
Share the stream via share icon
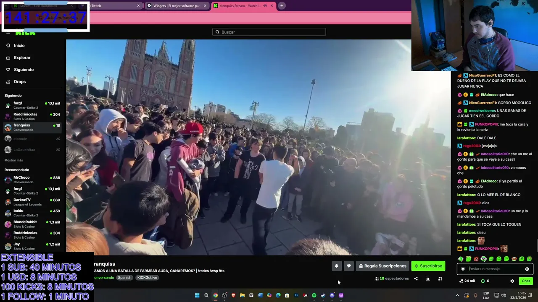pyautogui.click(x=416, y=279)
